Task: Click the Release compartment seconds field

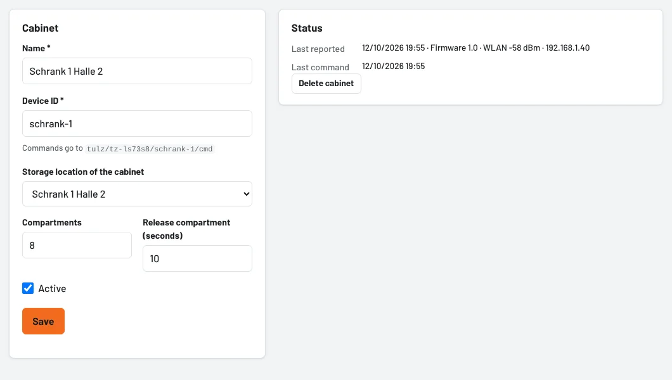Action: pos(197,258)
